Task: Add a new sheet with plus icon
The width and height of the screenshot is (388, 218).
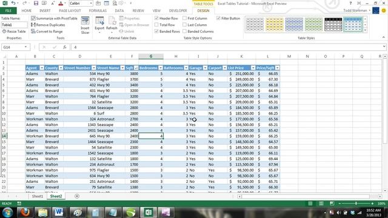Action: coord(77,196)
